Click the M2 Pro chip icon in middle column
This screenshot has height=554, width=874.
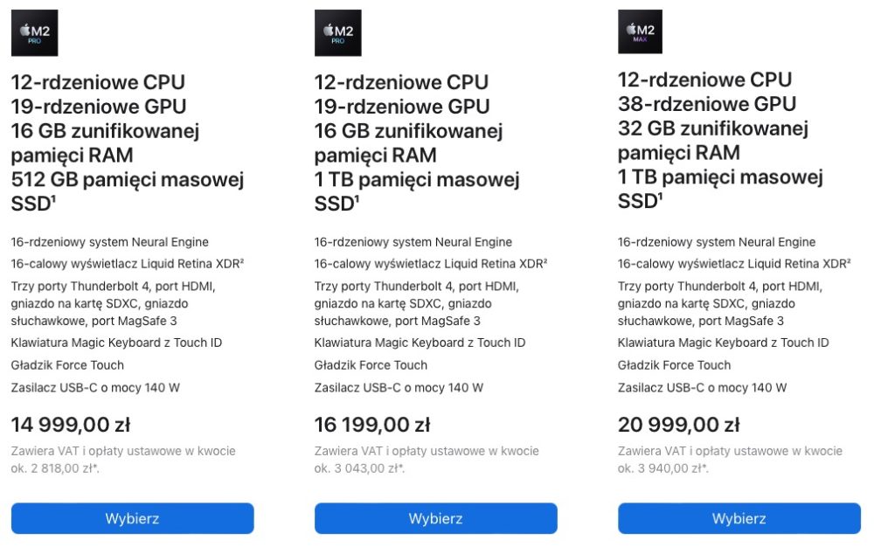click(337, 33)
